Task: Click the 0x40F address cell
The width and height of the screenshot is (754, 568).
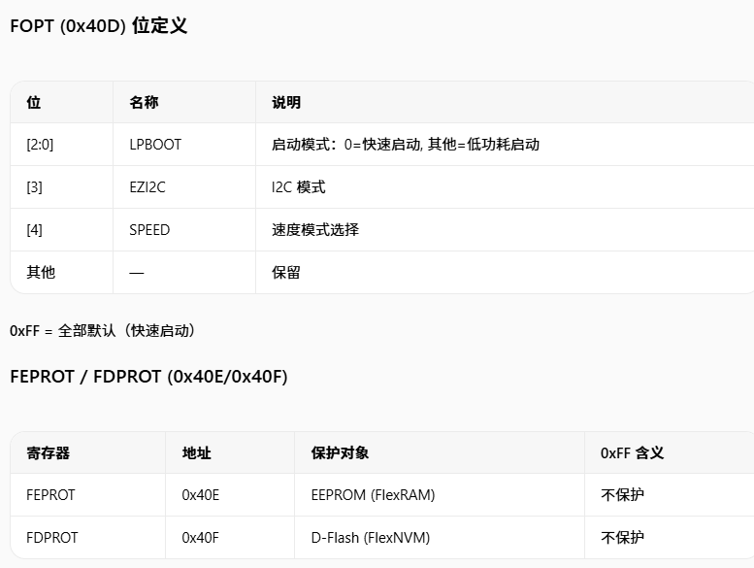Action: point(200,538)
